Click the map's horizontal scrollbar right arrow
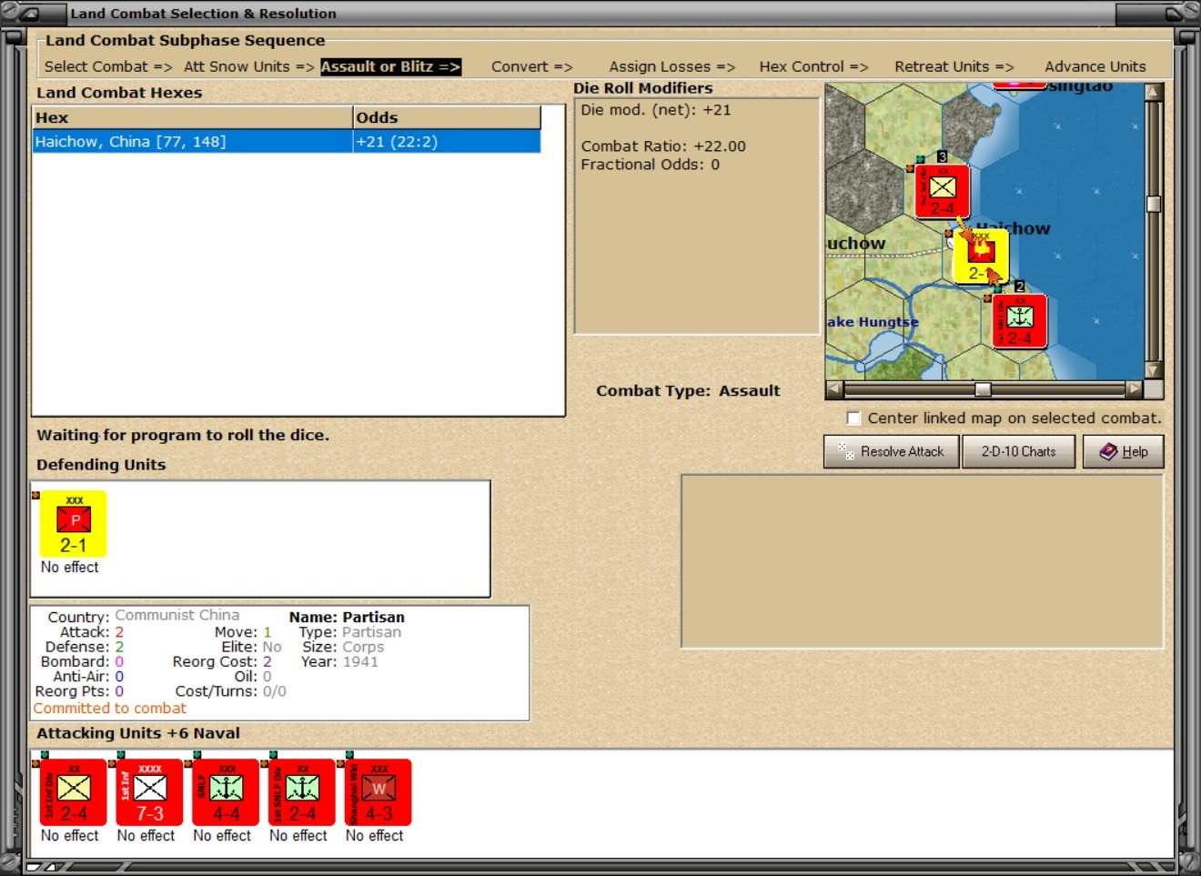This screenshot has width=1201, height=876. pos(1134,389)
